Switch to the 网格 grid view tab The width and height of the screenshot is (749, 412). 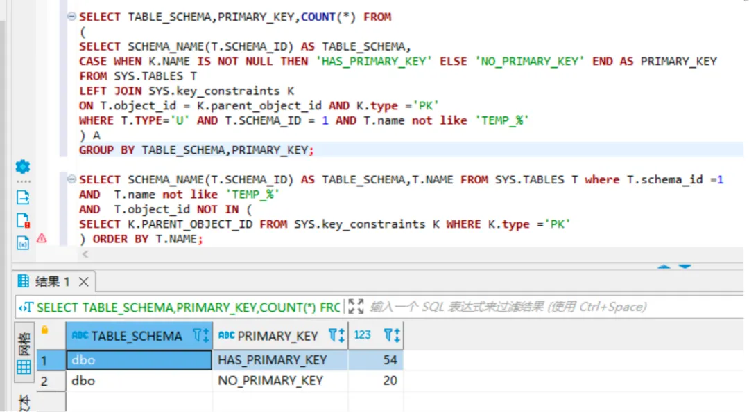24,355
